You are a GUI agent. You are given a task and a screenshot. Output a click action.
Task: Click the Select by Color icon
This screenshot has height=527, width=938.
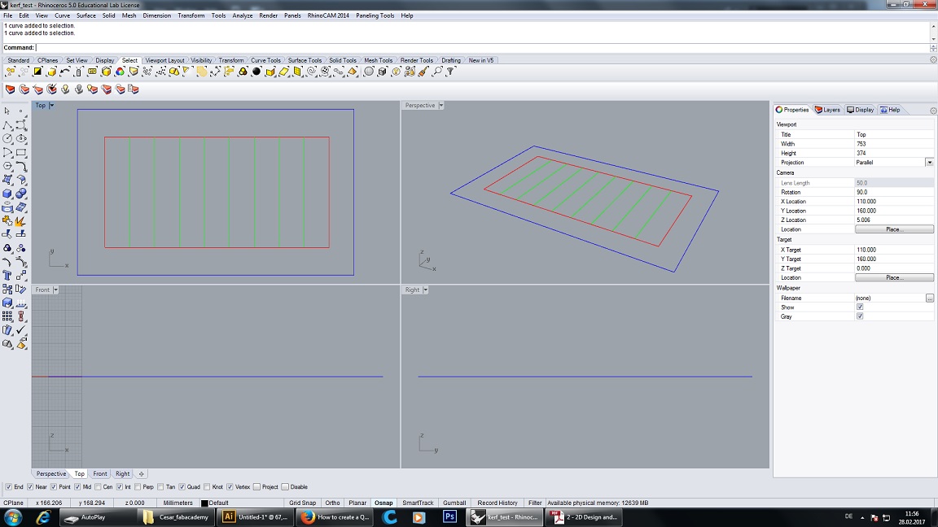coord(120,72)
